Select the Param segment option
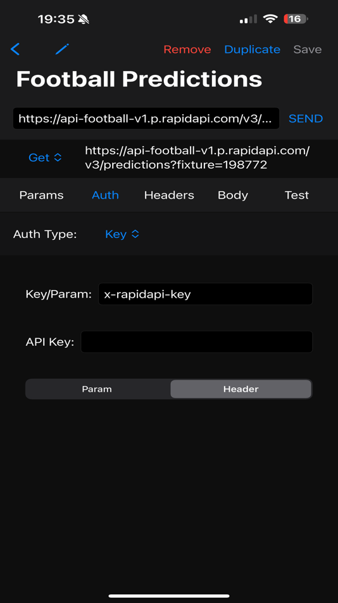This screenshot has width=338, height=603. [x=97, y=389]
